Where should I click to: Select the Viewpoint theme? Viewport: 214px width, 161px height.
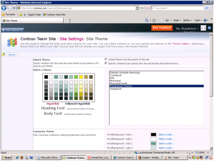(x=157, y=89)
